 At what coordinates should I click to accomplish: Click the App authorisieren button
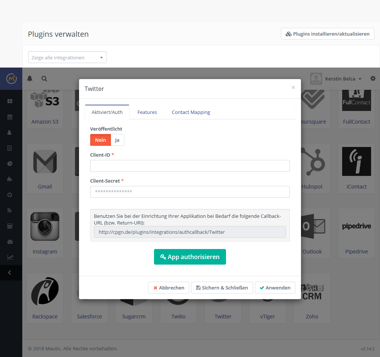[190, 257]
